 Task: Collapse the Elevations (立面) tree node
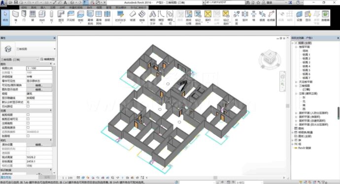(296, 93)
